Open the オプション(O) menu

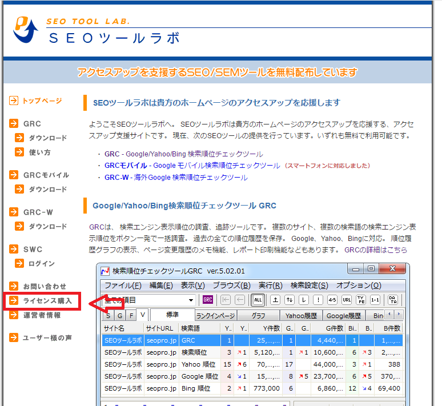[x=359, y=286]
